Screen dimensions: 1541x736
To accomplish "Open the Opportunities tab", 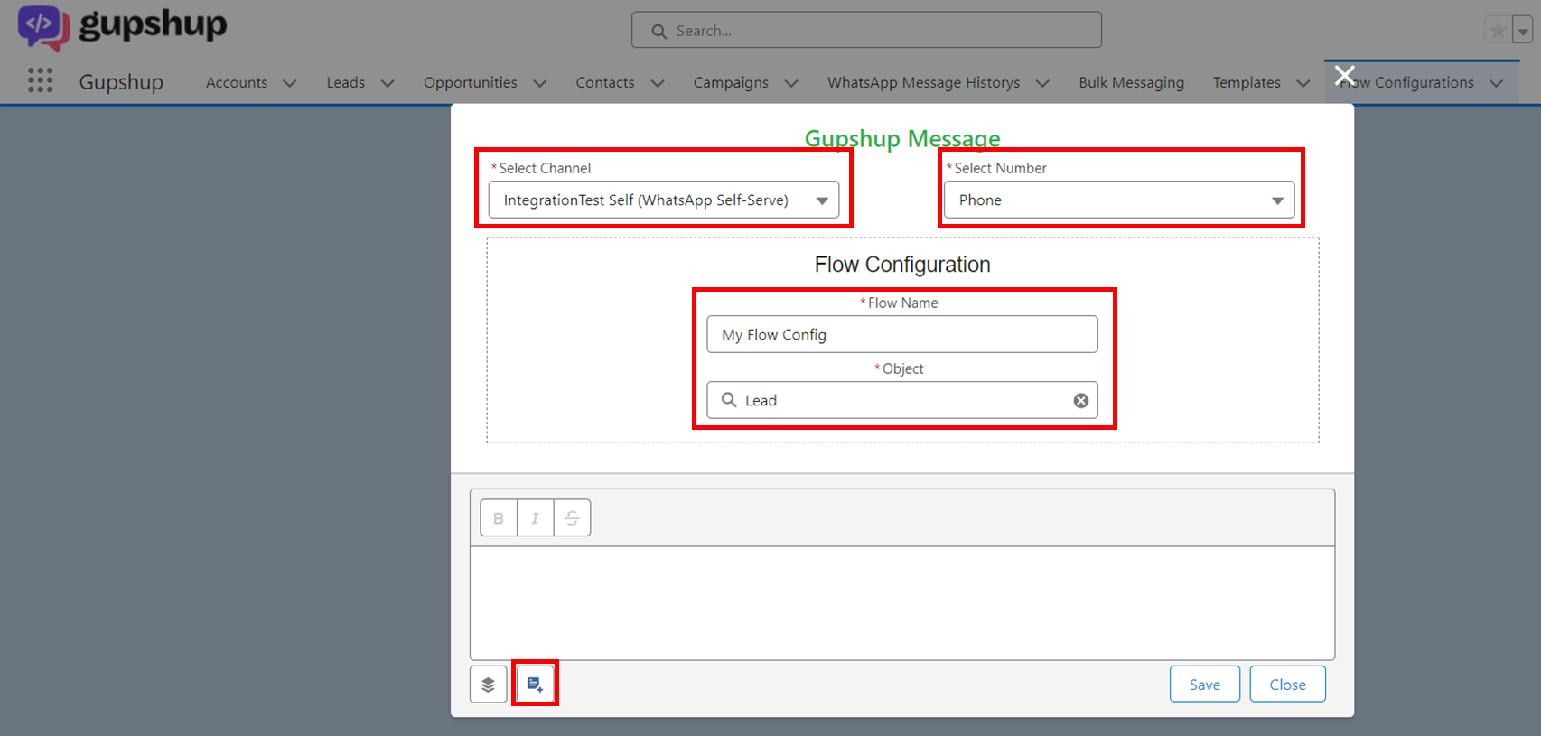I will pos(471,82).
